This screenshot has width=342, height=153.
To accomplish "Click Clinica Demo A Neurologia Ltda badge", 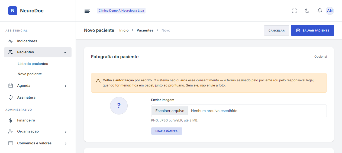I will [x=121, y=11].
